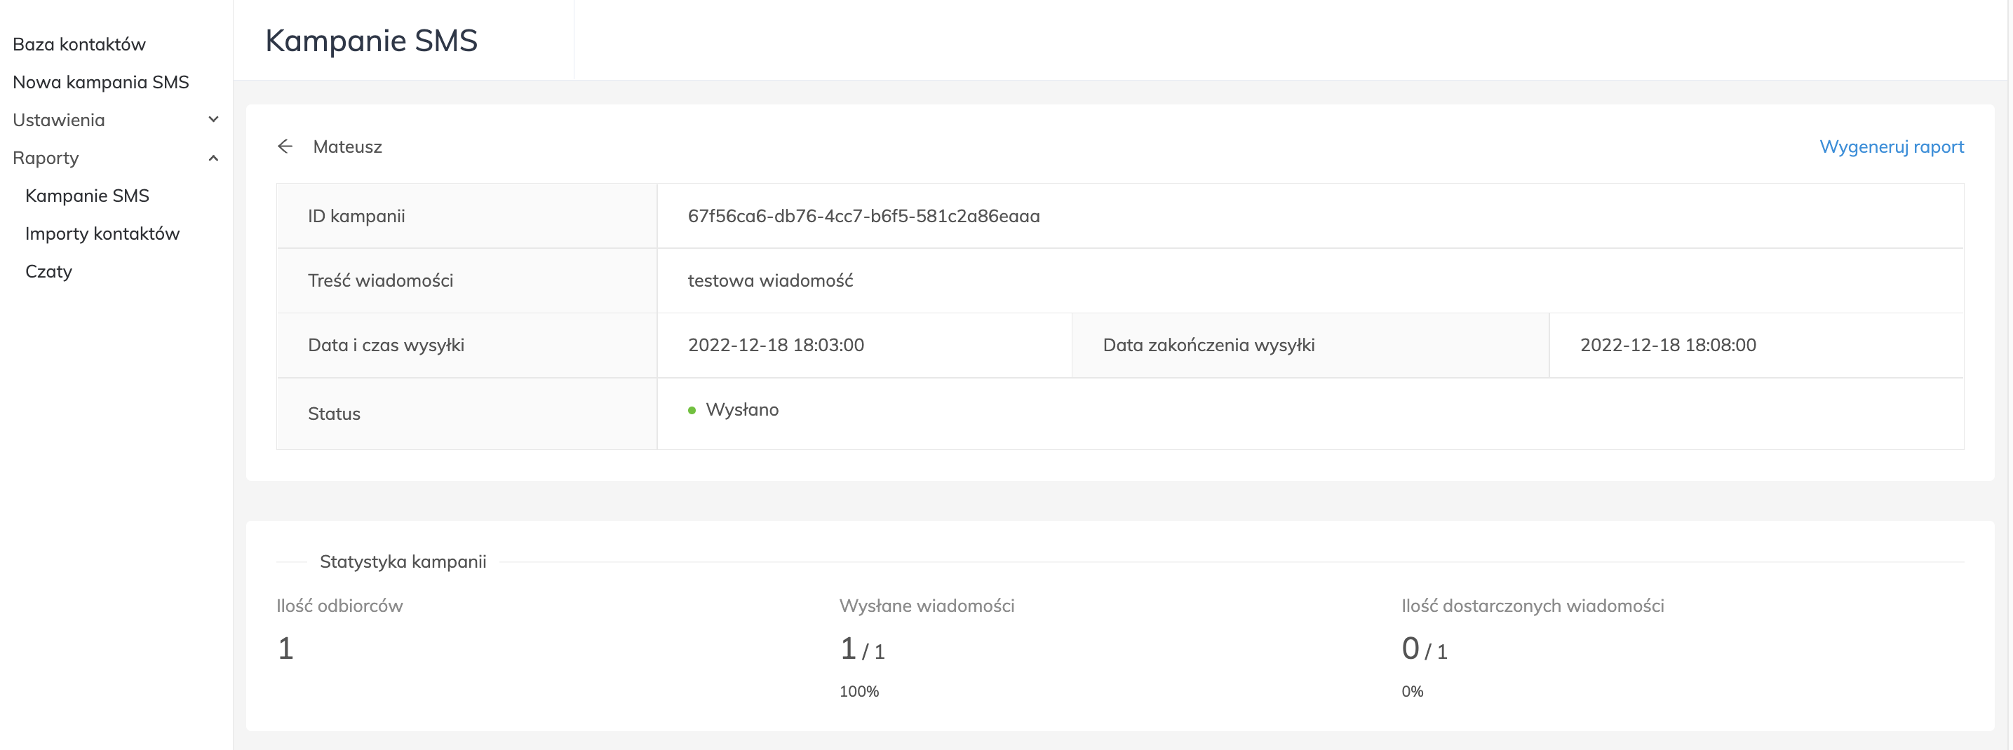
Task: Open Baza kontaktów in the sidebar
Action: point(79,45)
